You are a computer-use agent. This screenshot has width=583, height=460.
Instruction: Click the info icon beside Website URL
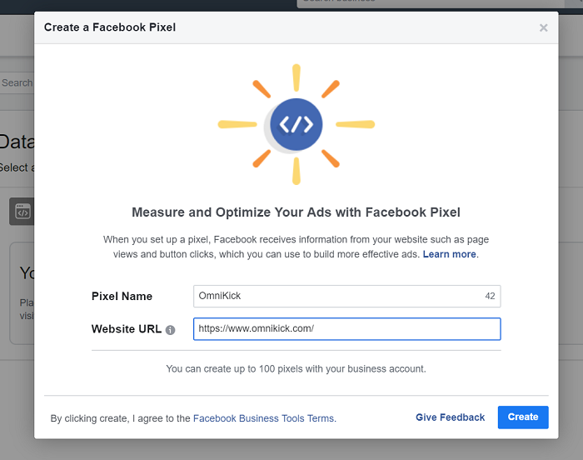[170, 330]
